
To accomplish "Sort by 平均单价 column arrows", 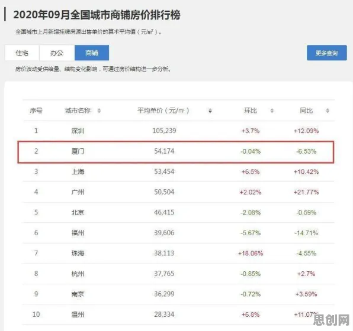I will [210, 111].
